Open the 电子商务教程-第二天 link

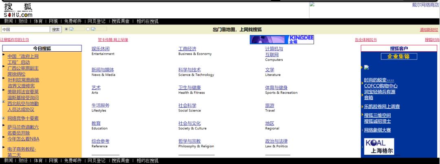(22, 152)
